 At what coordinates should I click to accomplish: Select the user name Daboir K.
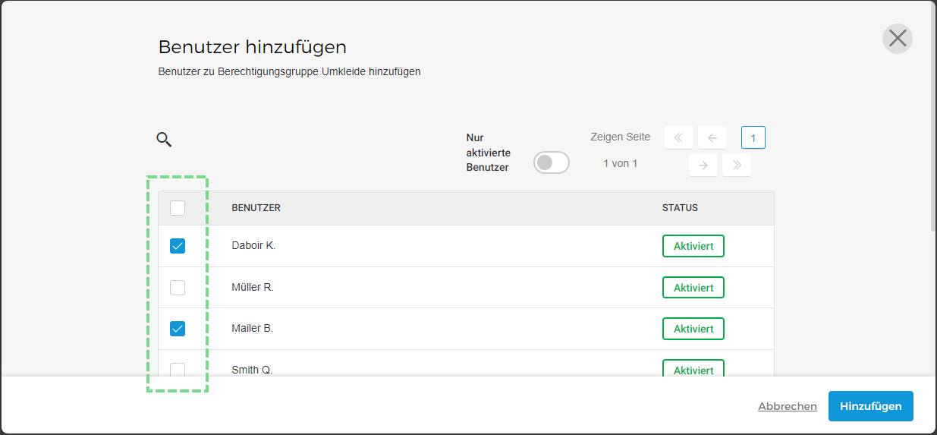[x=253, y=246]
